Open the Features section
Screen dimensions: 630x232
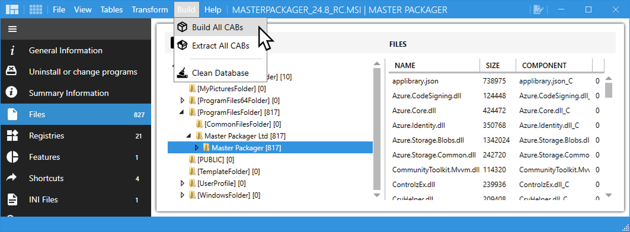coord(75,157)
